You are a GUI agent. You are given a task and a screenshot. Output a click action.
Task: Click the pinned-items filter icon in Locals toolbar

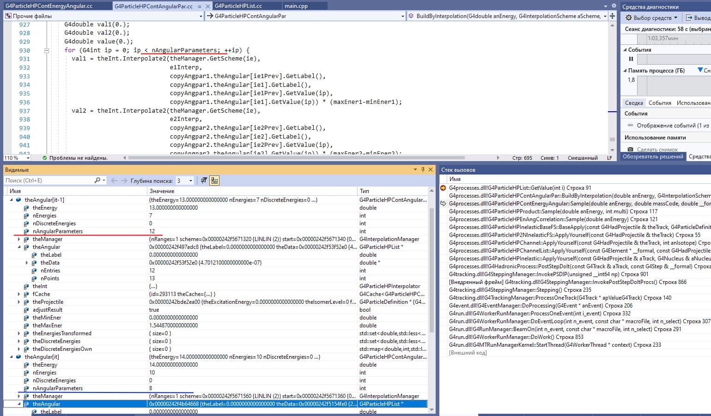pos(204,181)
